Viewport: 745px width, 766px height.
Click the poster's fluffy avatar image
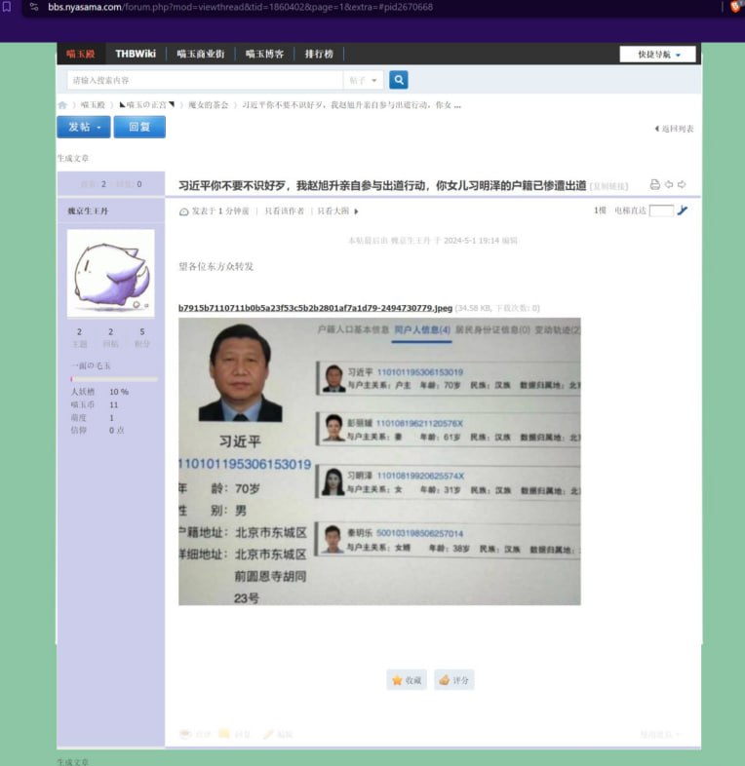[x=111, y=274]
